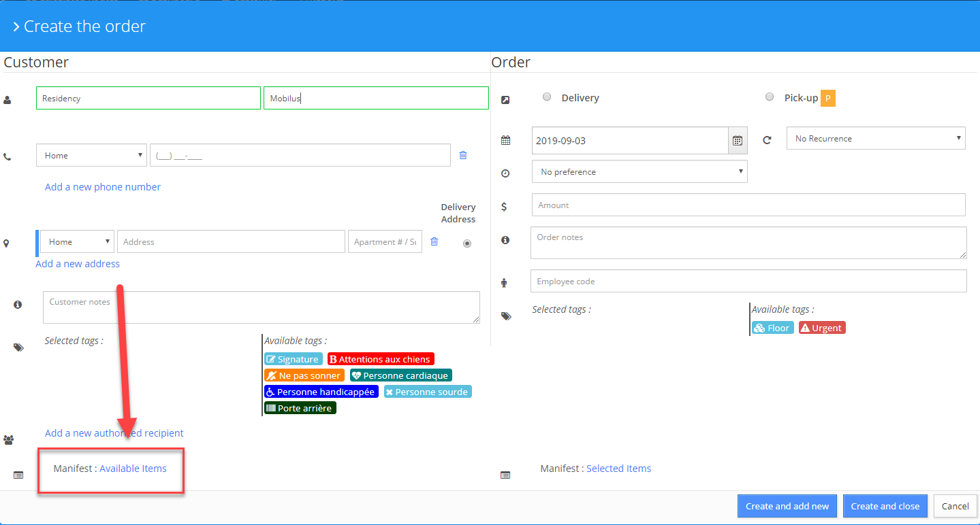Open the address type Home dropdown
Viewport: 980px width, 525px height.
click(x=77, y=241)
